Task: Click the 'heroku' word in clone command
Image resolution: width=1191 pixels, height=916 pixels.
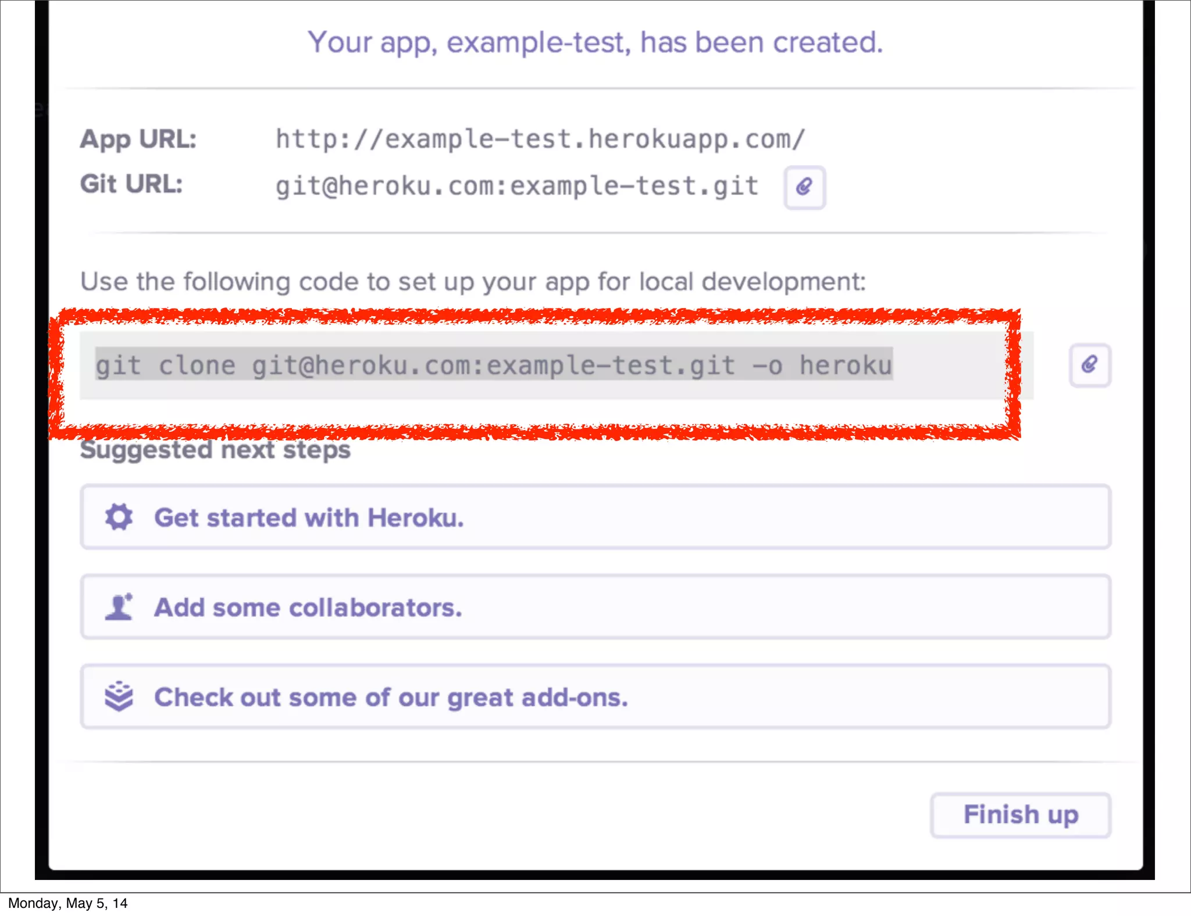Action: tap(845, 365)
